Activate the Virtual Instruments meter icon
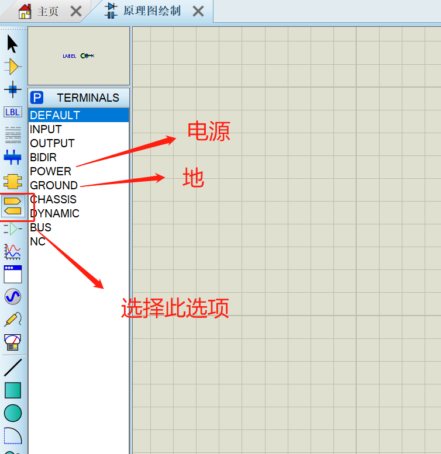This screenshot has width=441, height=454. pyautogui.click(x=12, y=342)
